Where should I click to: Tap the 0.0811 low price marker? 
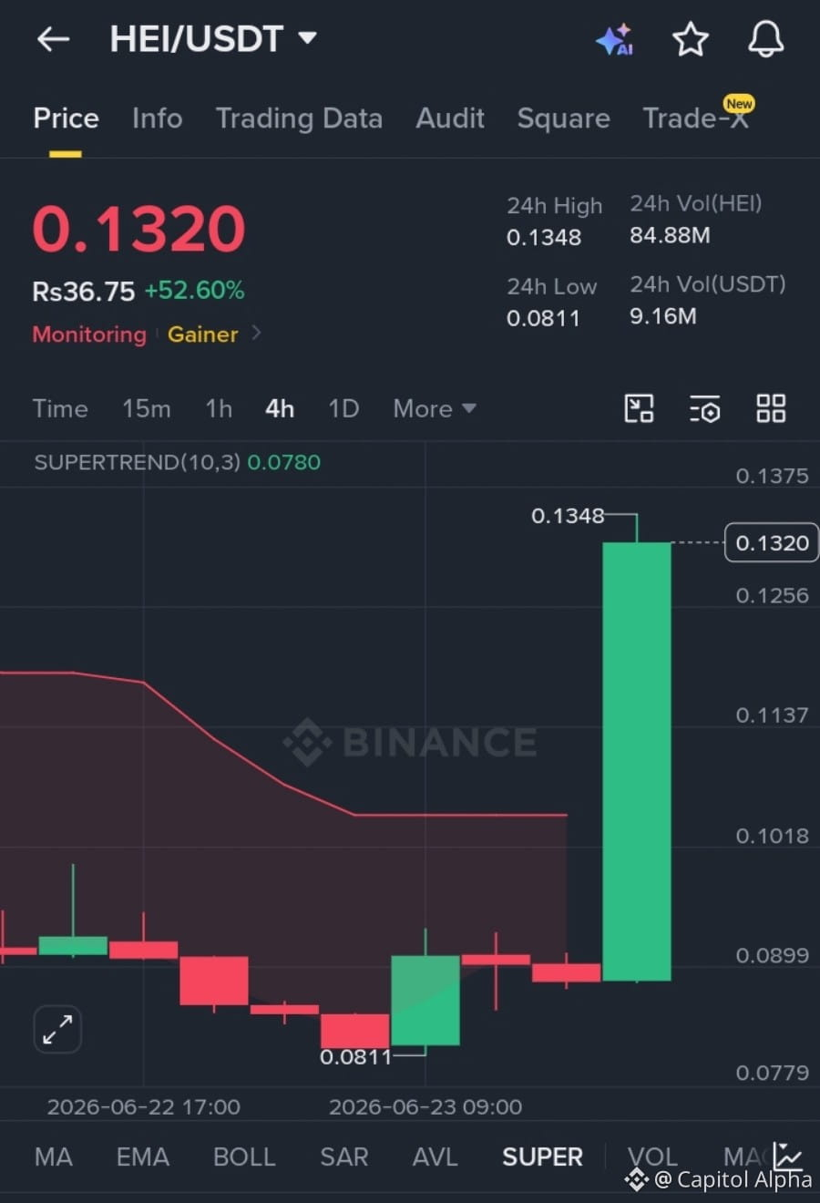[355, 1057]
